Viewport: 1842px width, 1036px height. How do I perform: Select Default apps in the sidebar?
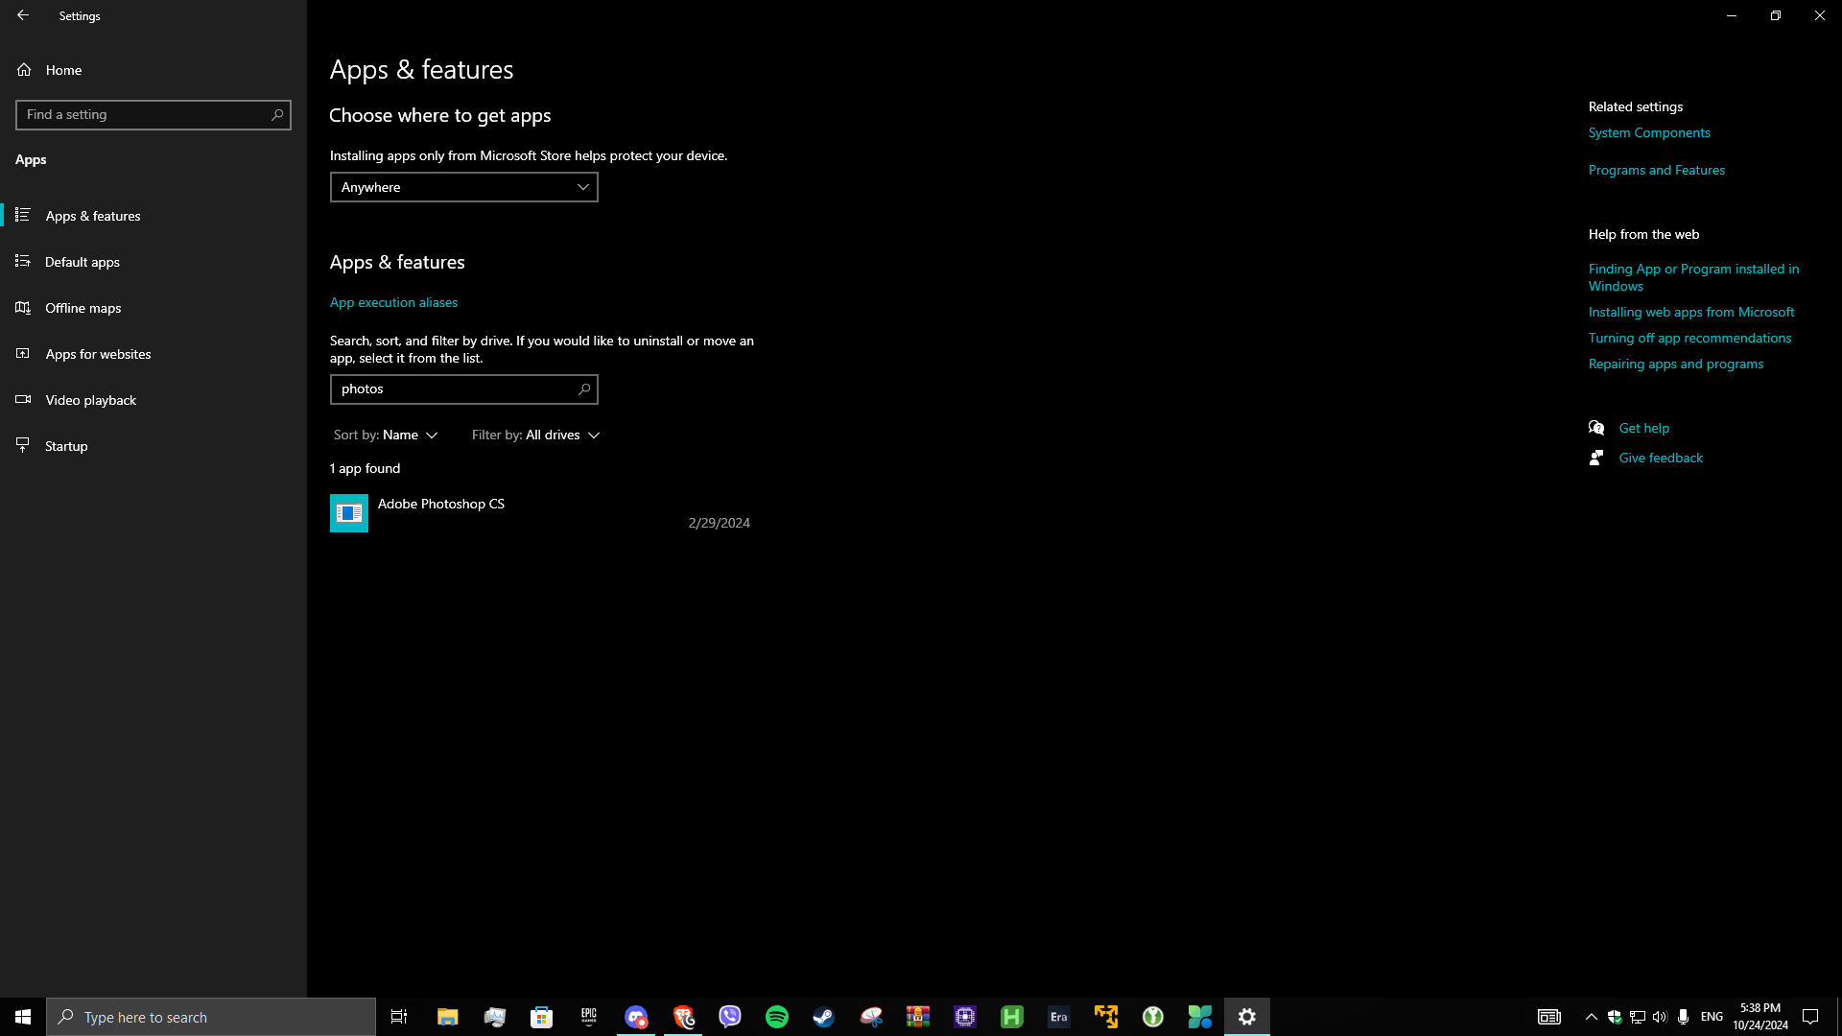82,261
